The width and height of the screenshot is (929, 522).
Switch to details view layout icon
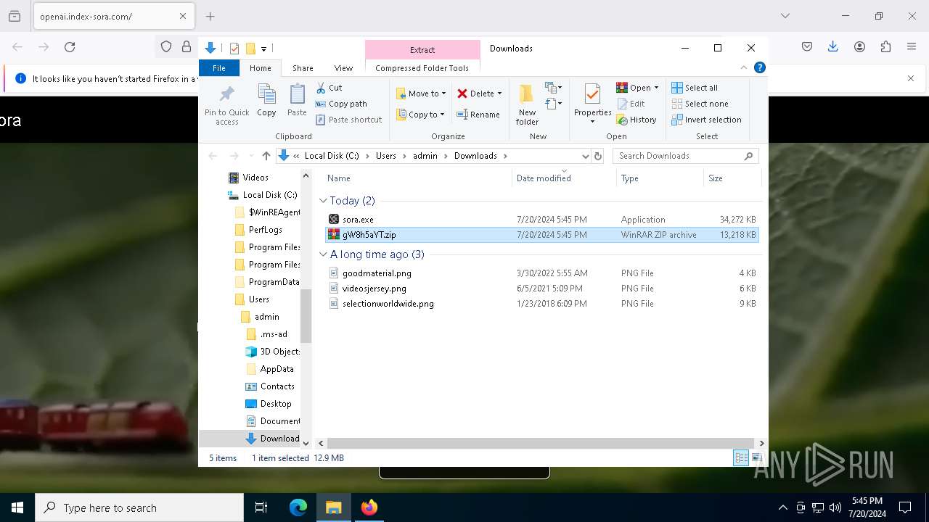click(x=741, y=457)
